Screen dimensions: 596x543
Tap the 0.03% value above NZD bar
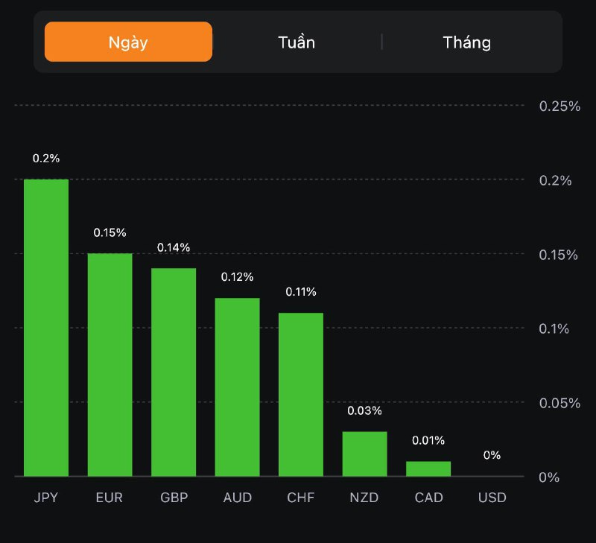(365, 410)
